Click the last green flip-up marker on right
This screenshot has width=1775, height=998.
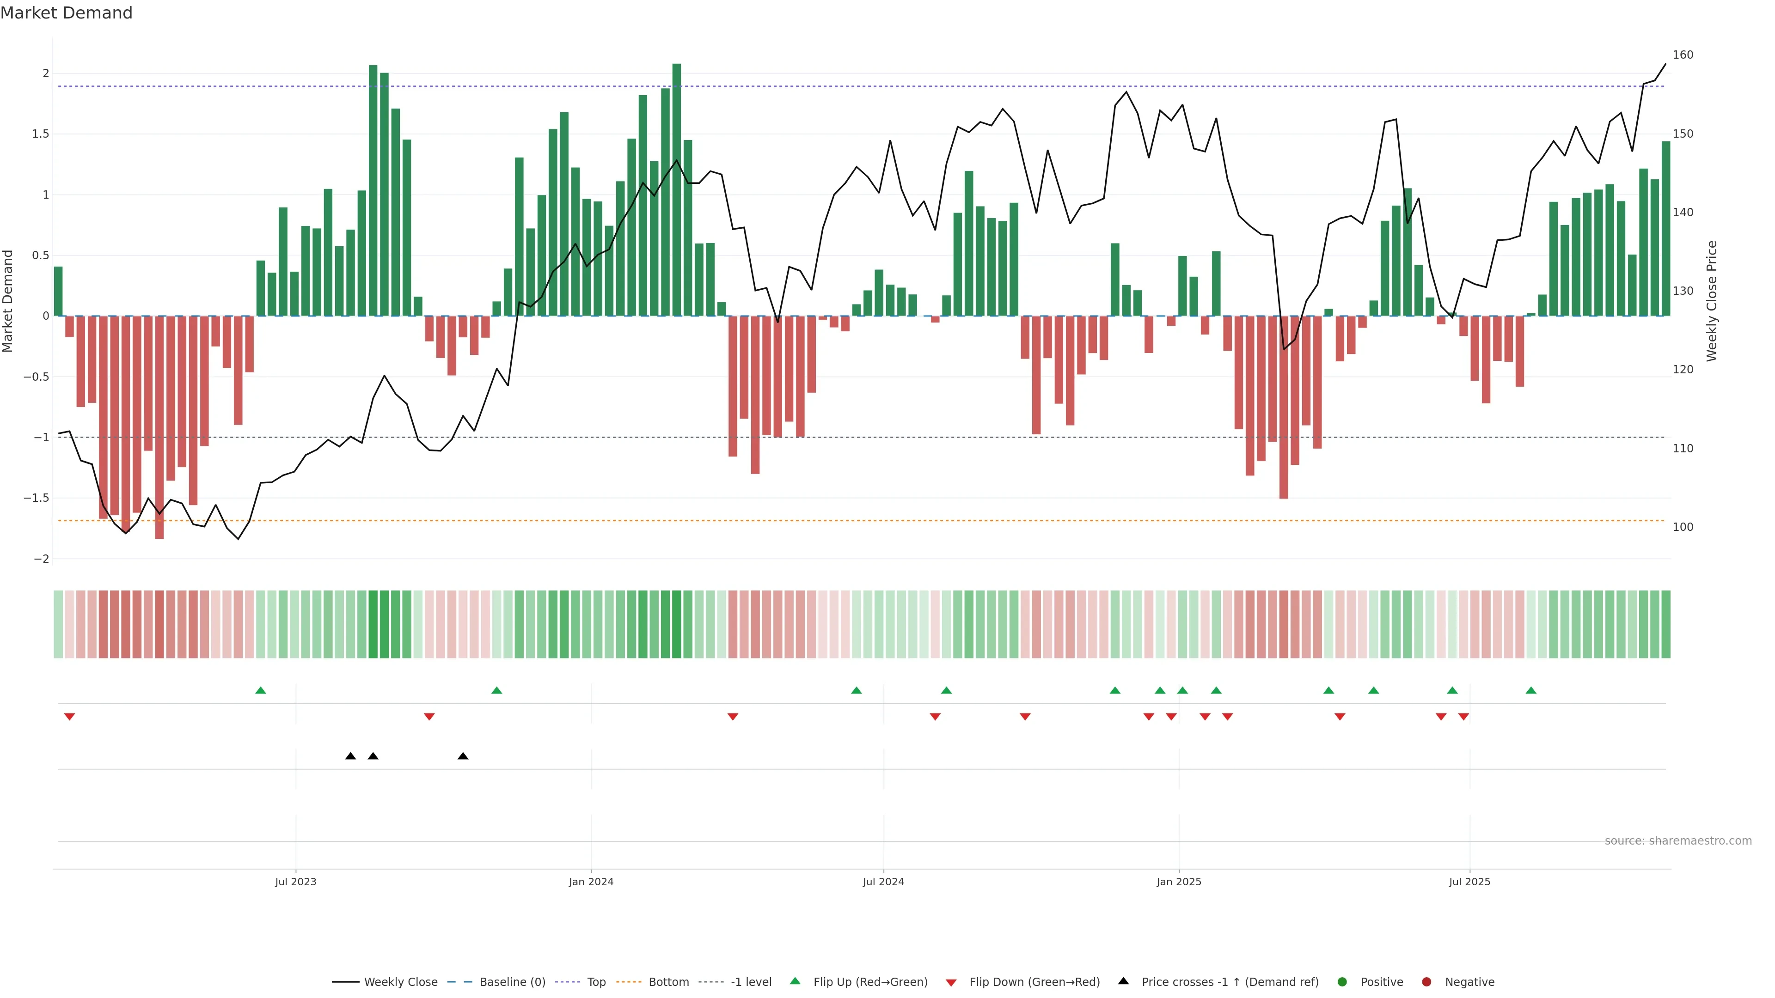(x=1531, y=690)
